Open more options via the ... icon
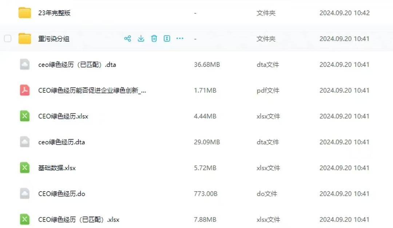The image size is (393, 228). coord(180,38)
